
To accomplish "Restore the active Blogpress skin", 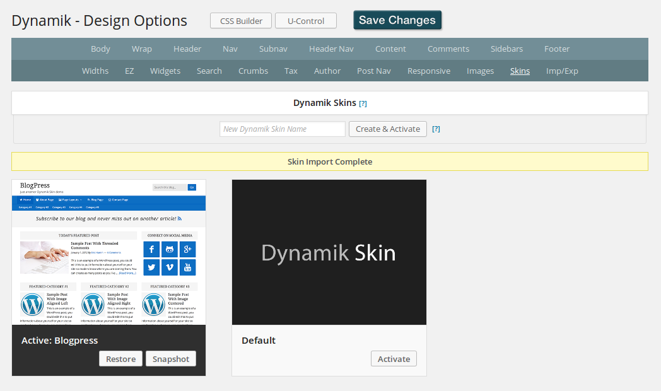I will (120, 359).
